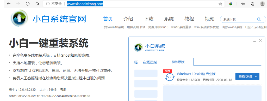267x101 pixels.
Task: Open the favorites list icon
Action: coord(243,4)
